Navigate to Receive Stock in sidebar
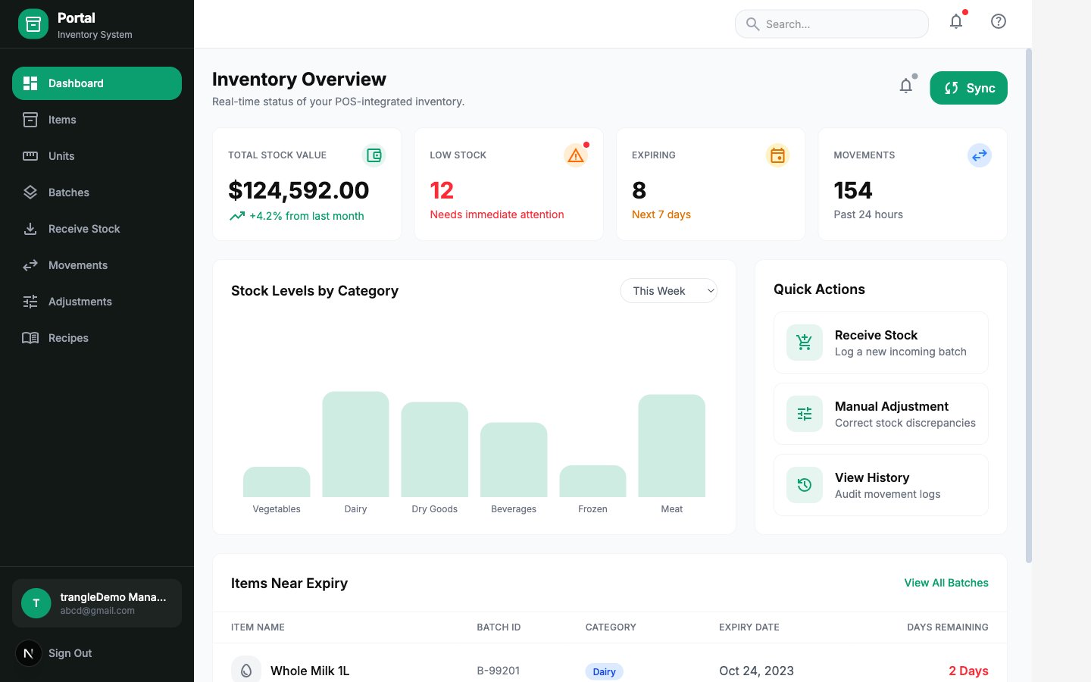This screenshot has height=682, width=1091. (x=97, y=229)
